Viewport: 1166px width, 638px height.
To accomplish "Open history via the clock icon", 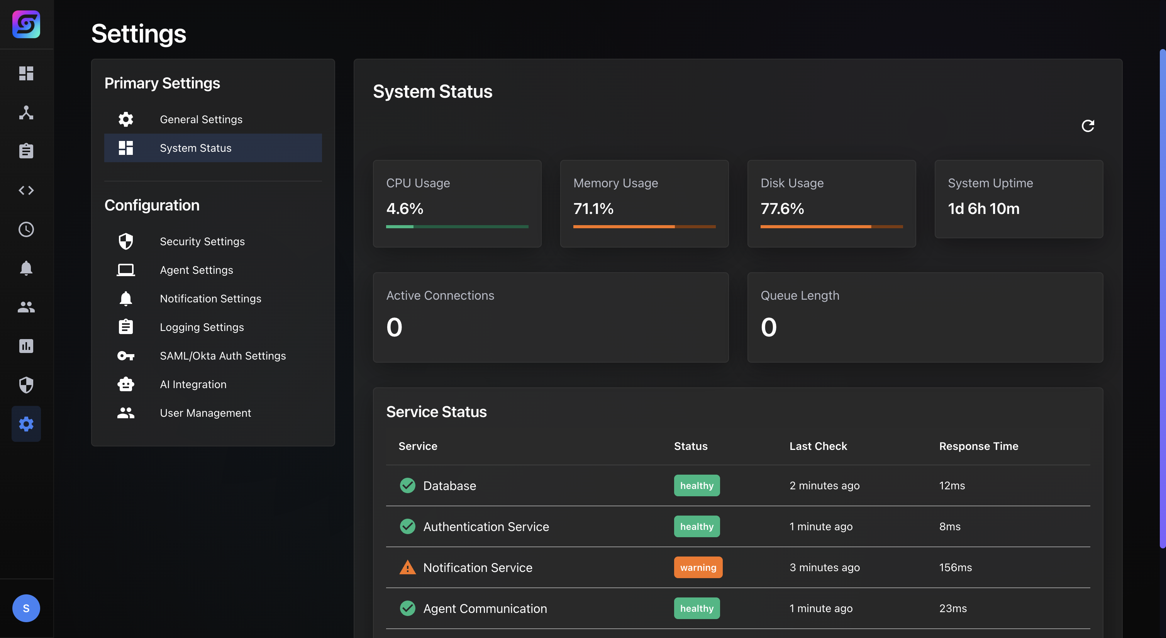I will (x=26, y=229).
